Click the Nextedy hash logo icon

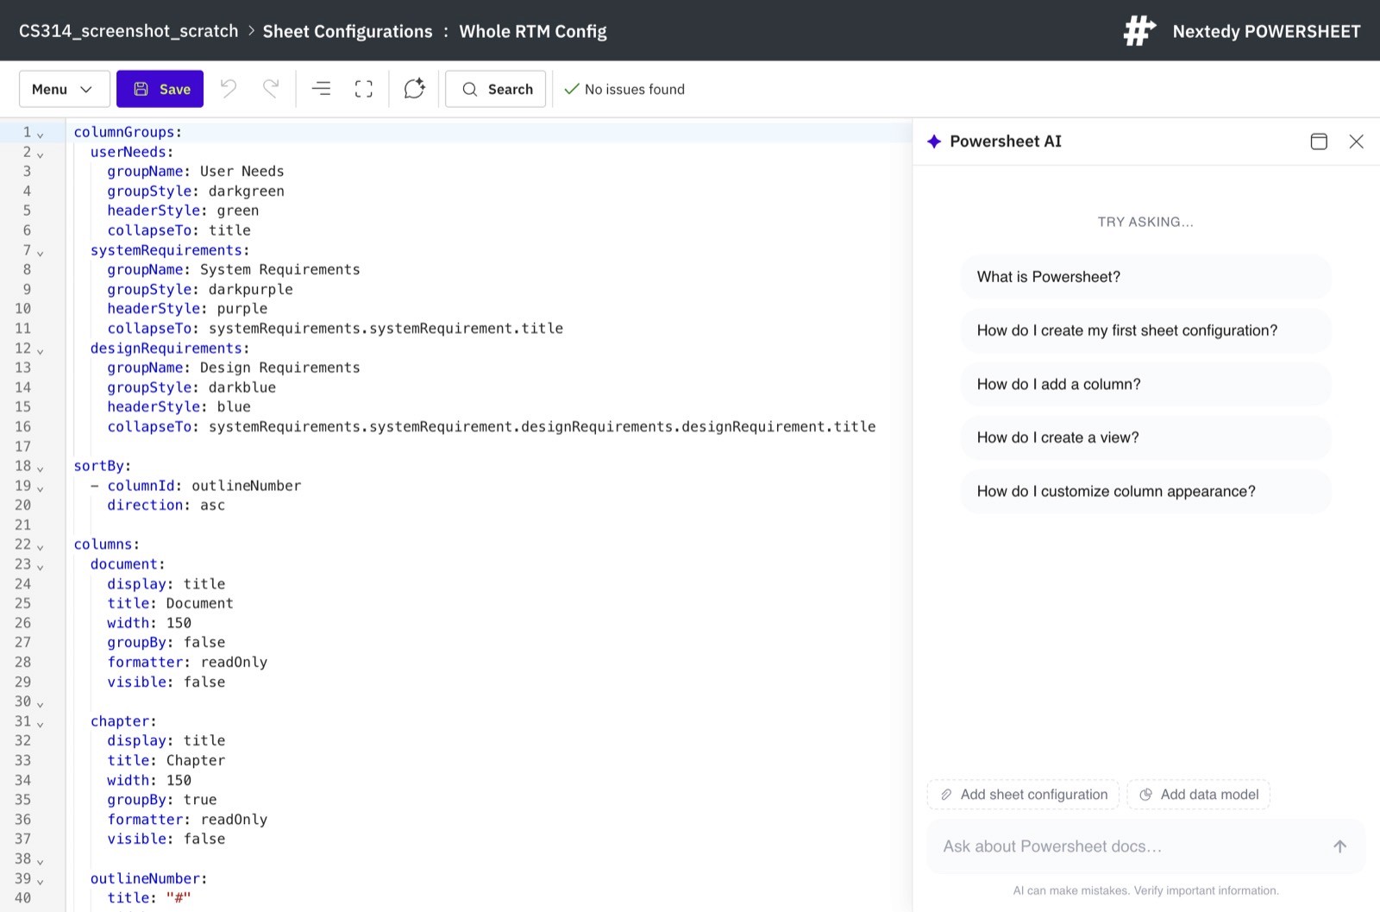click(x=1139, y=31)
